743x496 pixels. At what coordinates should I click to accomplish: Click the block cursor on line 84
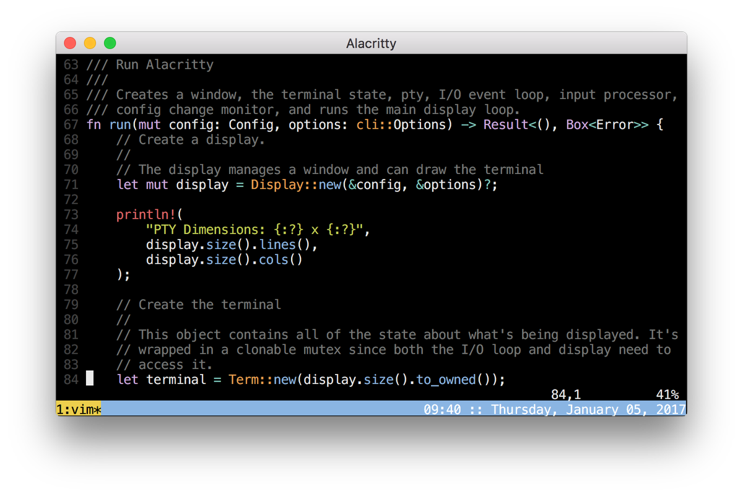pos(90,378)
